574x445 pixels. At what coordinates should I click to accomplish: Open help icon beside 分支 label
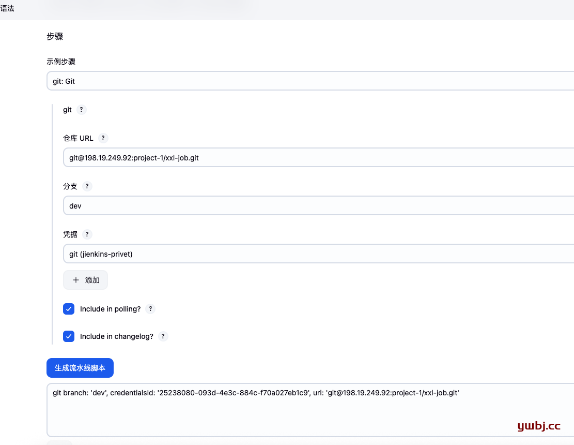click(87, 186)
